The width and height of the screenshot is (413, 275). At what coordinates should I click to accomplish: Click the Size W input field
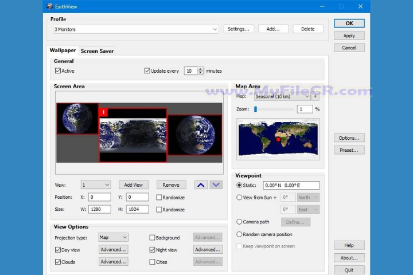(100, 209)
